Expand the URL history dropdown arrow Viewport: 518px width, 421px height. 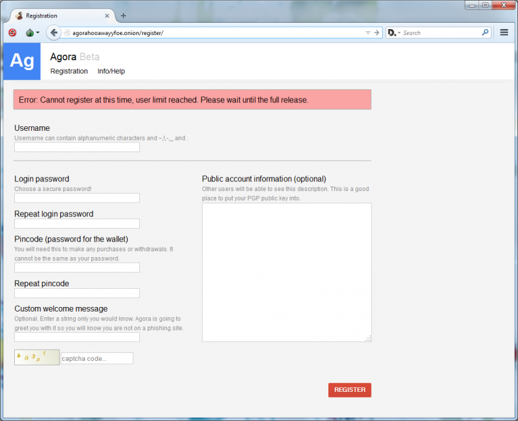(x=368, y=32)
